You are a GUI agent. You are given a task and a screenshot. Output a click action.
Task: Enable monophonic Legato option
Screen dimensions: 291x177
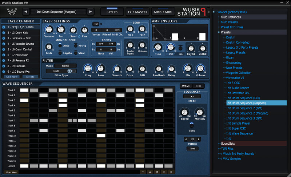tap(60, 53)
